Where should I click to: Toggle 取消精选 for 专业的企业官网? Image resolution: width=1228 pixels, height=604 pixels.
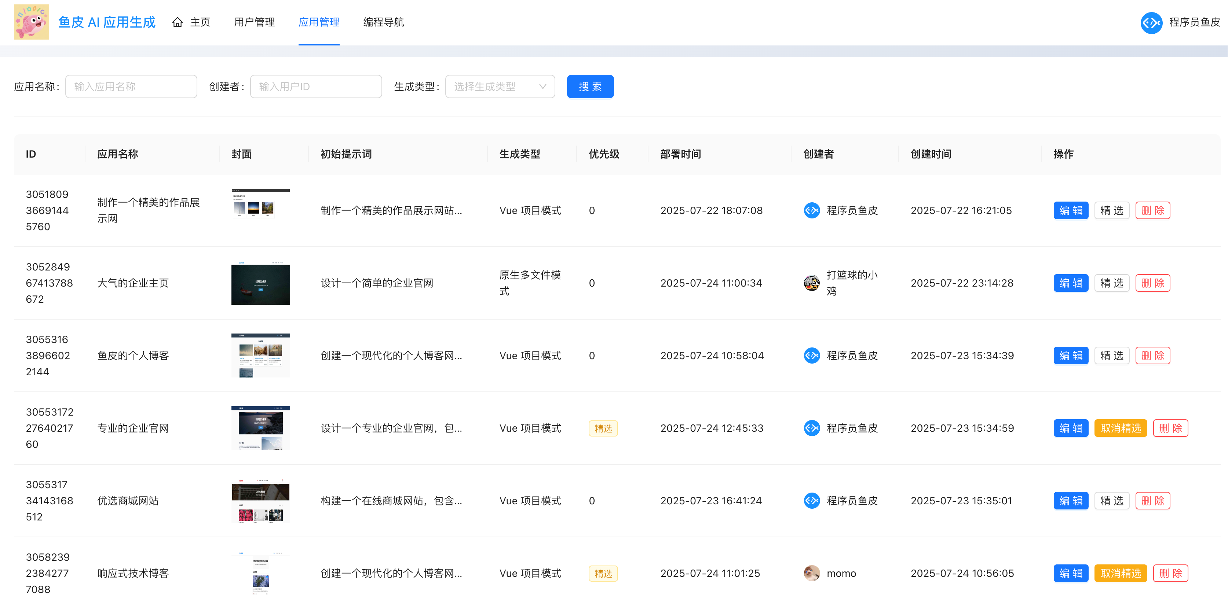pyautogui.click(x=1120, y=428)
